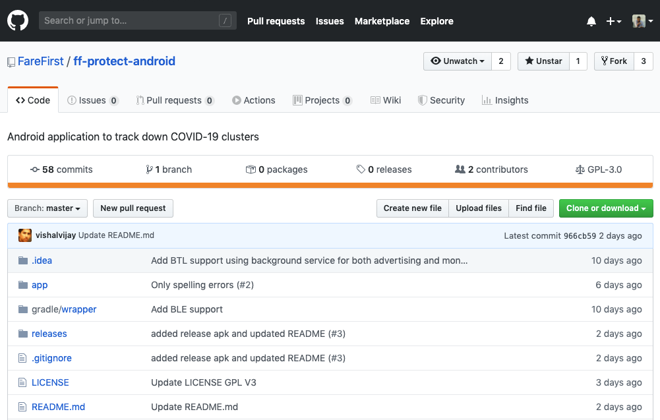Open the app folder
The width and height of the screenshot is (660, 420).
(40, 285)
